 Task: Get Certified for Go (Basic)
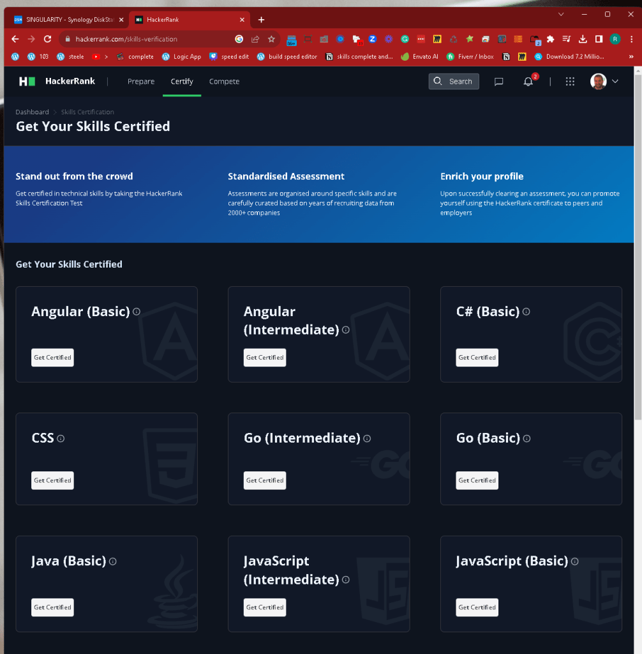pos(477,480)
